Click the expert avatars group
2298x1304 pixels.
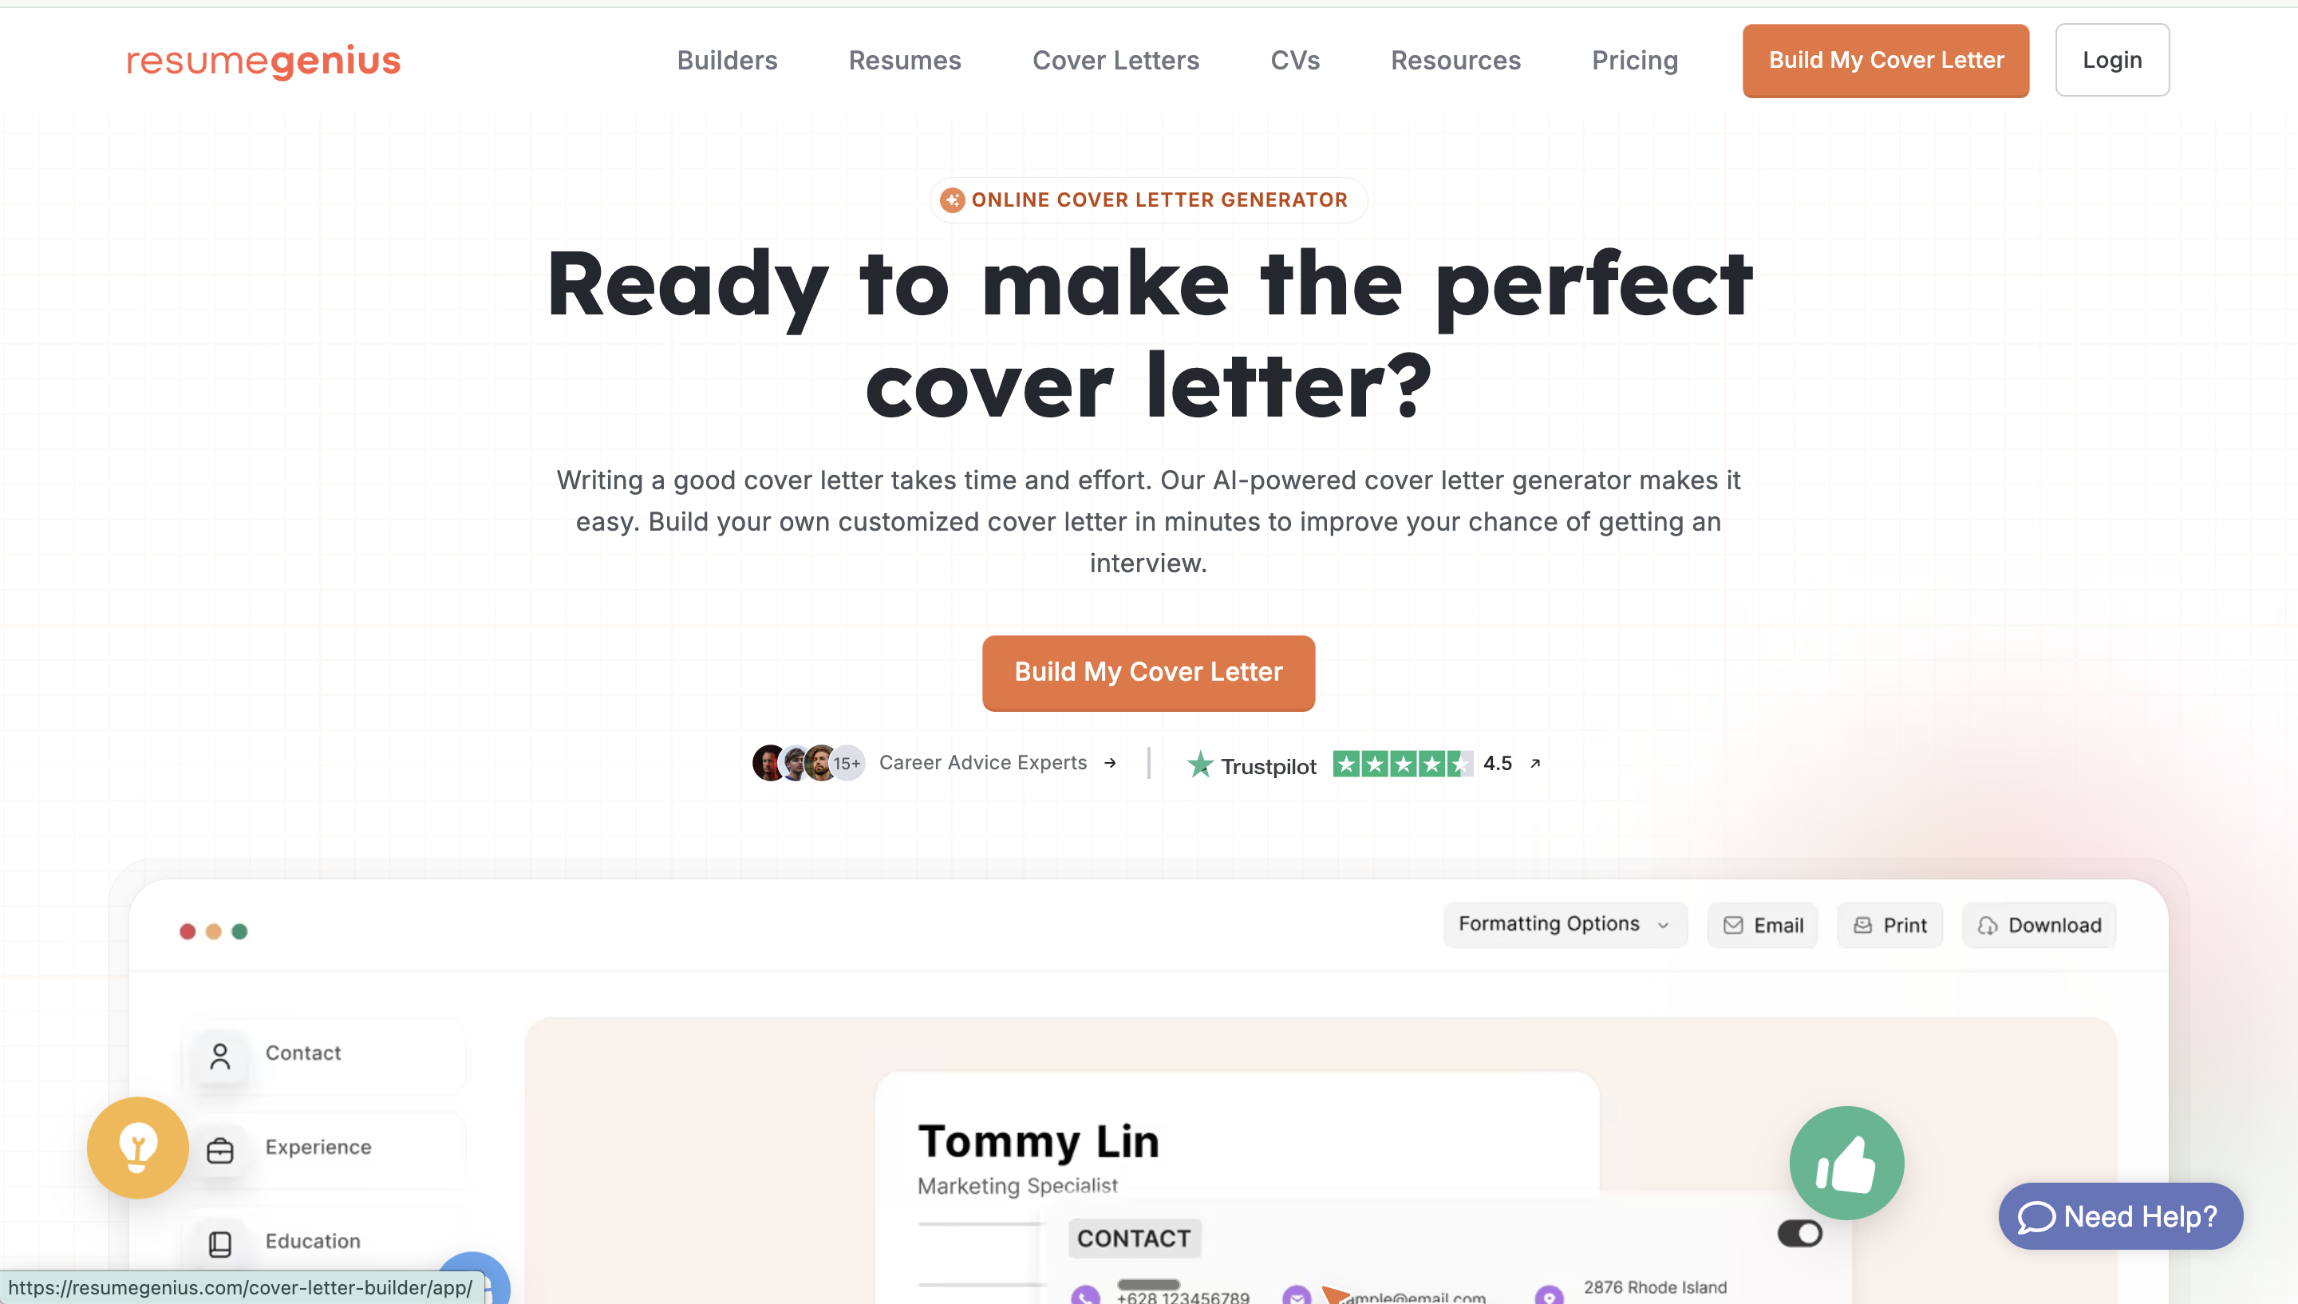coord(808,763)
